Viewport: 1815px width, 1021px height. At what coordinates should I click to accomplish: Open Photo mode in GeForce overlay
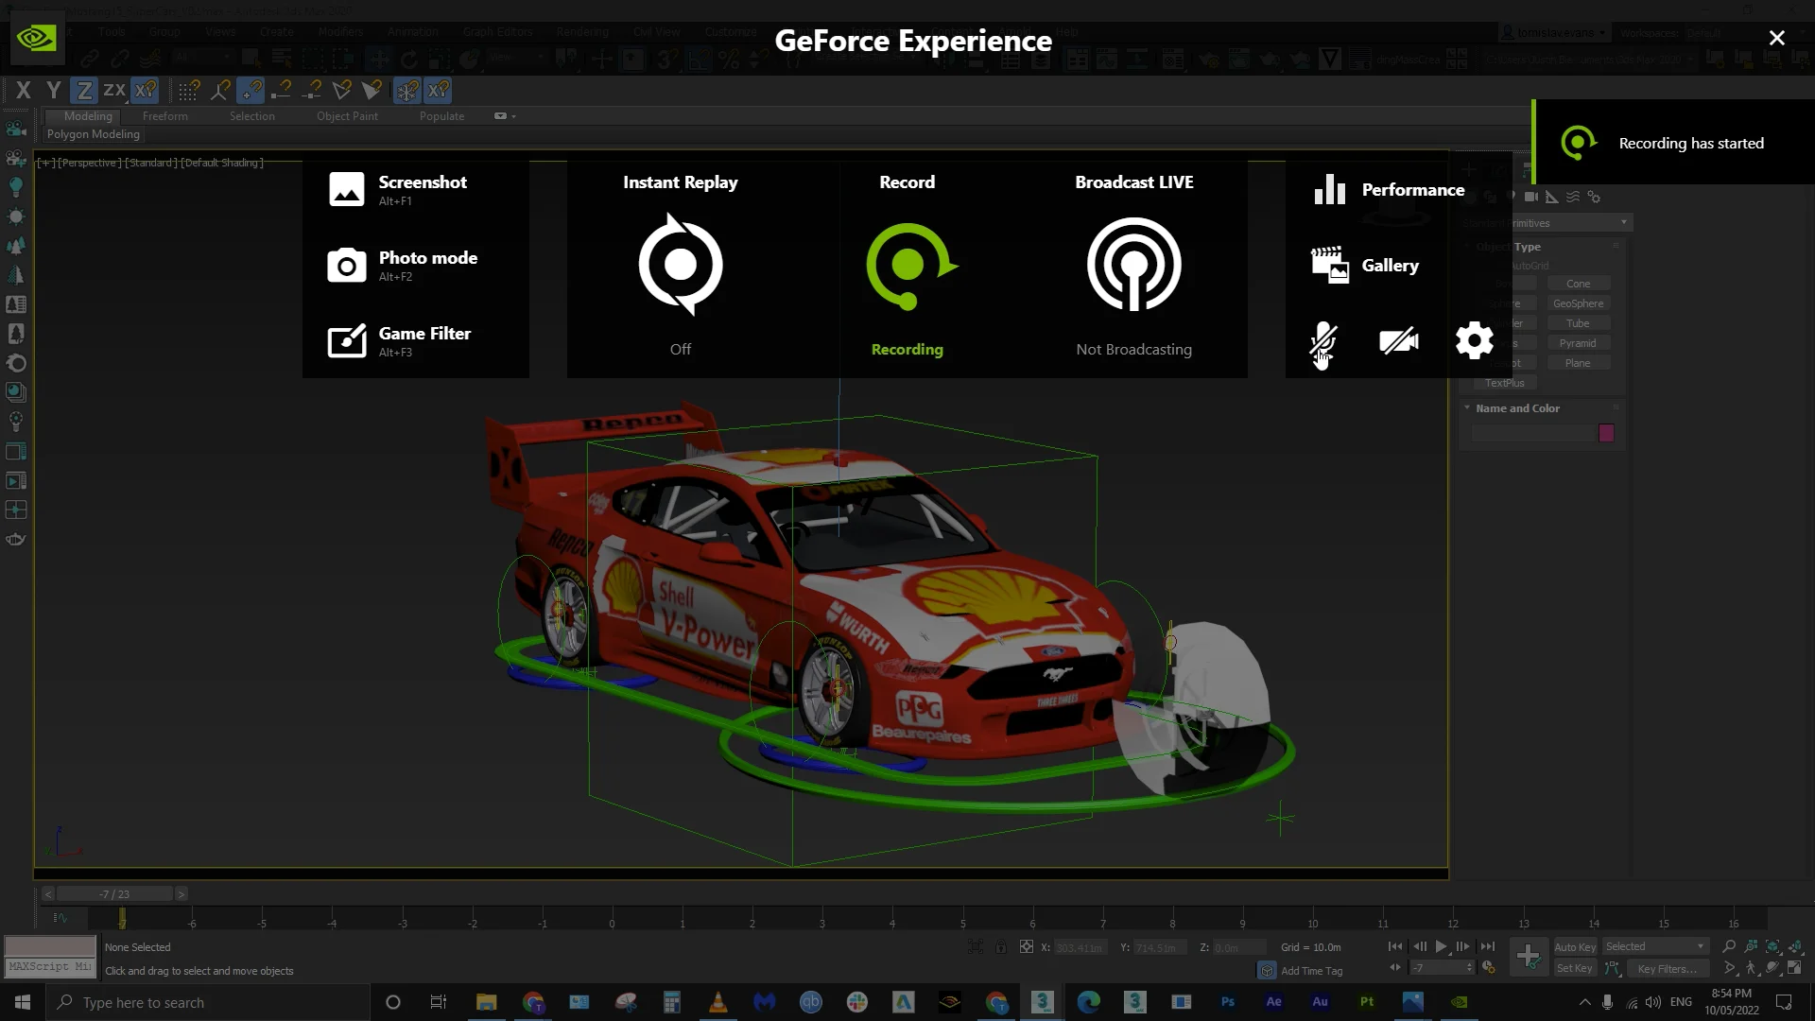click(x=403, y=265)
